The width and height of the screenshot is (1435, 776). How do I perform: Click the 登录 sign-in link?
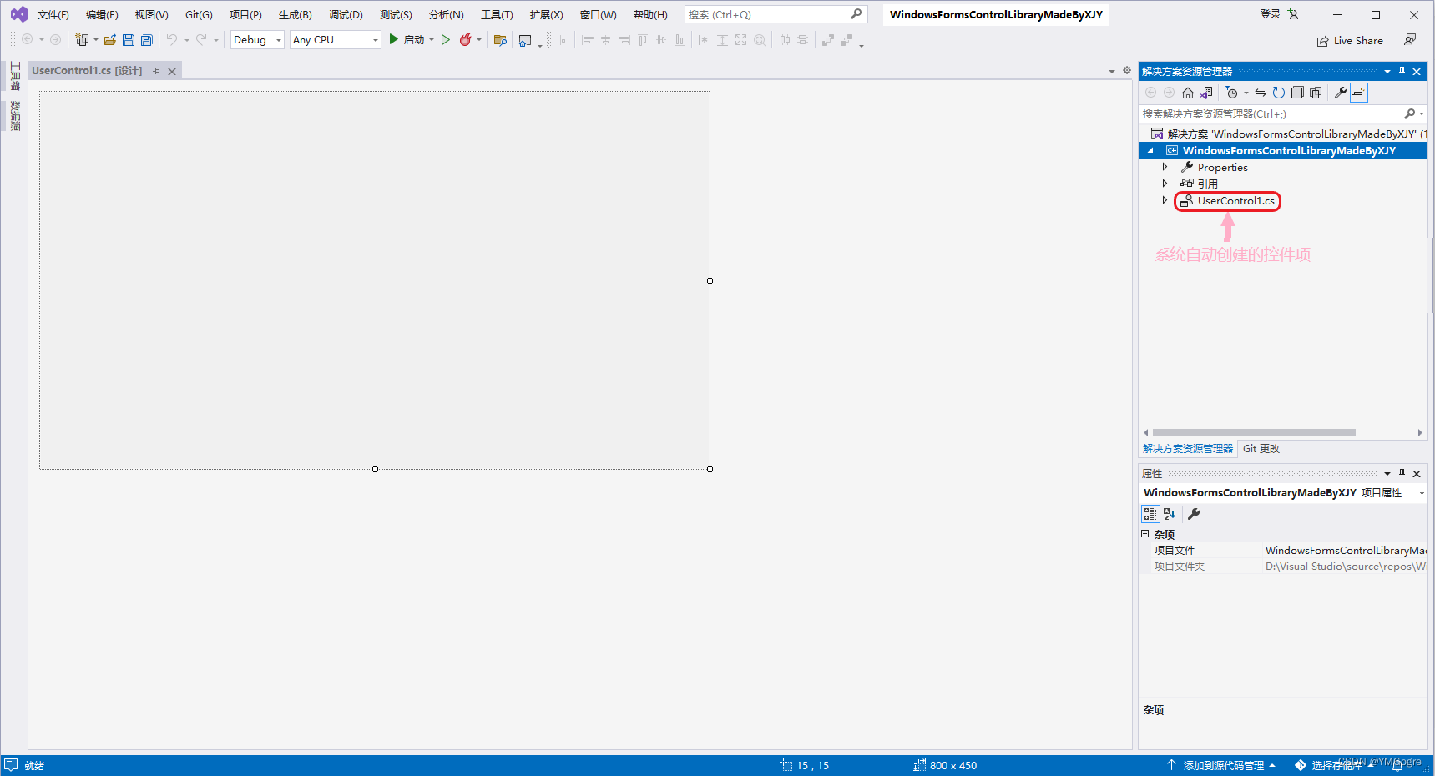(1270, 14)
